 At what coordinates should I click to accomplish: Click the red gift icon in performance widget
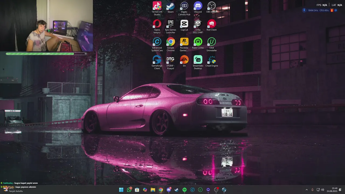[332, 10]
